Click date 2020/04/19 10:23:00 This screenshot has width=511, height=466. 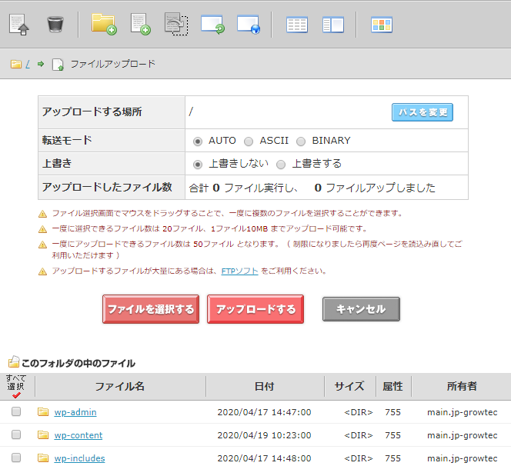(x=264, y=435)
